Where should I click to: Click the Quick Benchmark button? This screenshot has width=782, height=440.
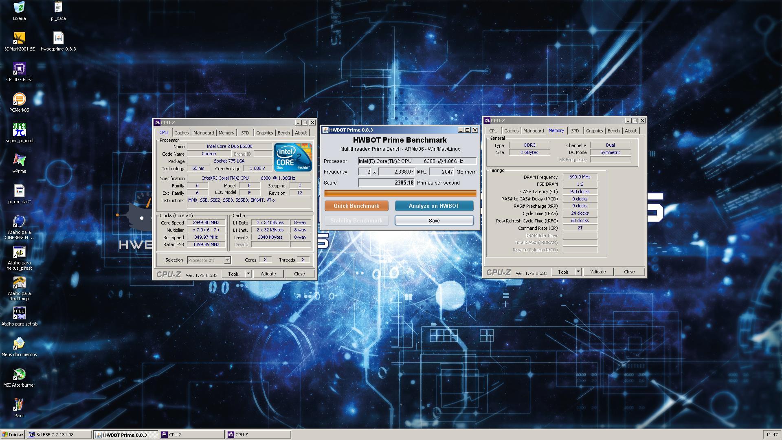coord(356,206)
